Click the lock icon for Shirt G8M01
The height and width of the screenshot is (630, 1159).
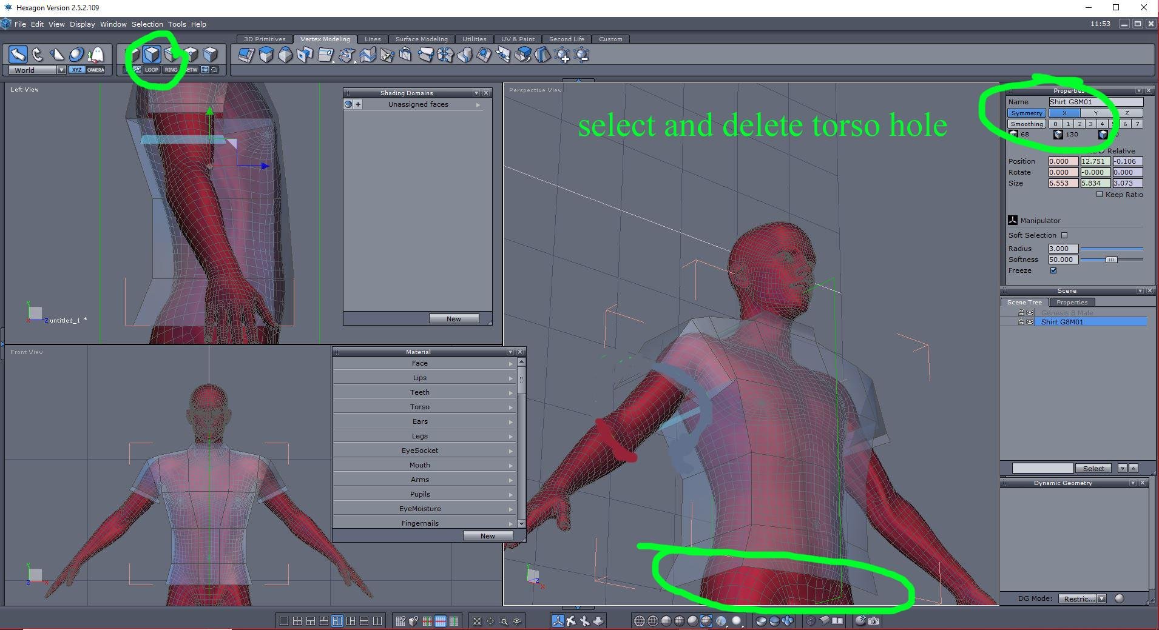1021,322
